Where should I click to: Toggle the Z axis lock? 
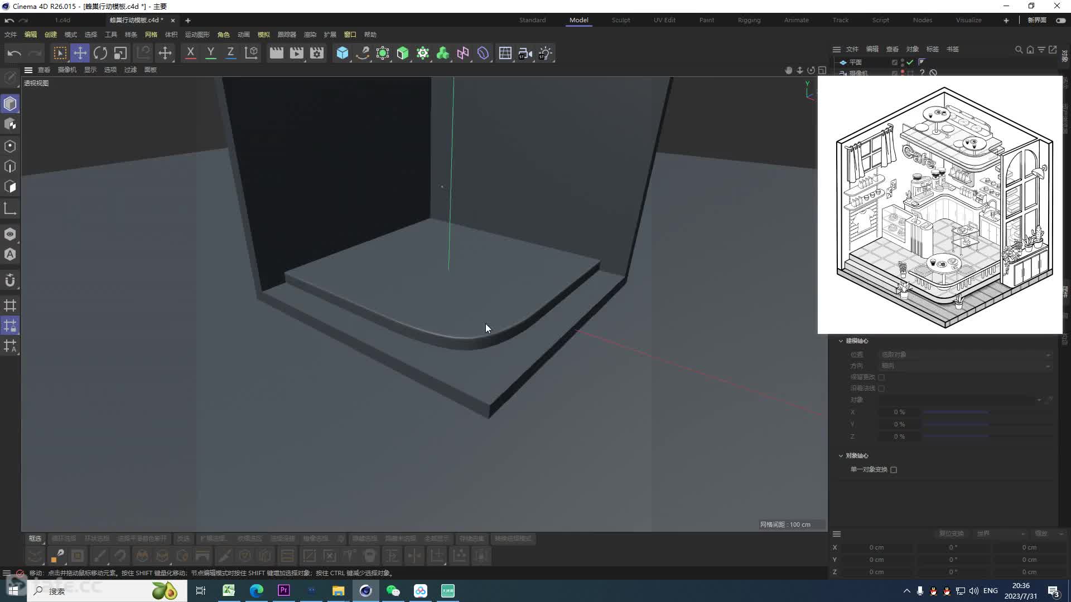(230, 53)
